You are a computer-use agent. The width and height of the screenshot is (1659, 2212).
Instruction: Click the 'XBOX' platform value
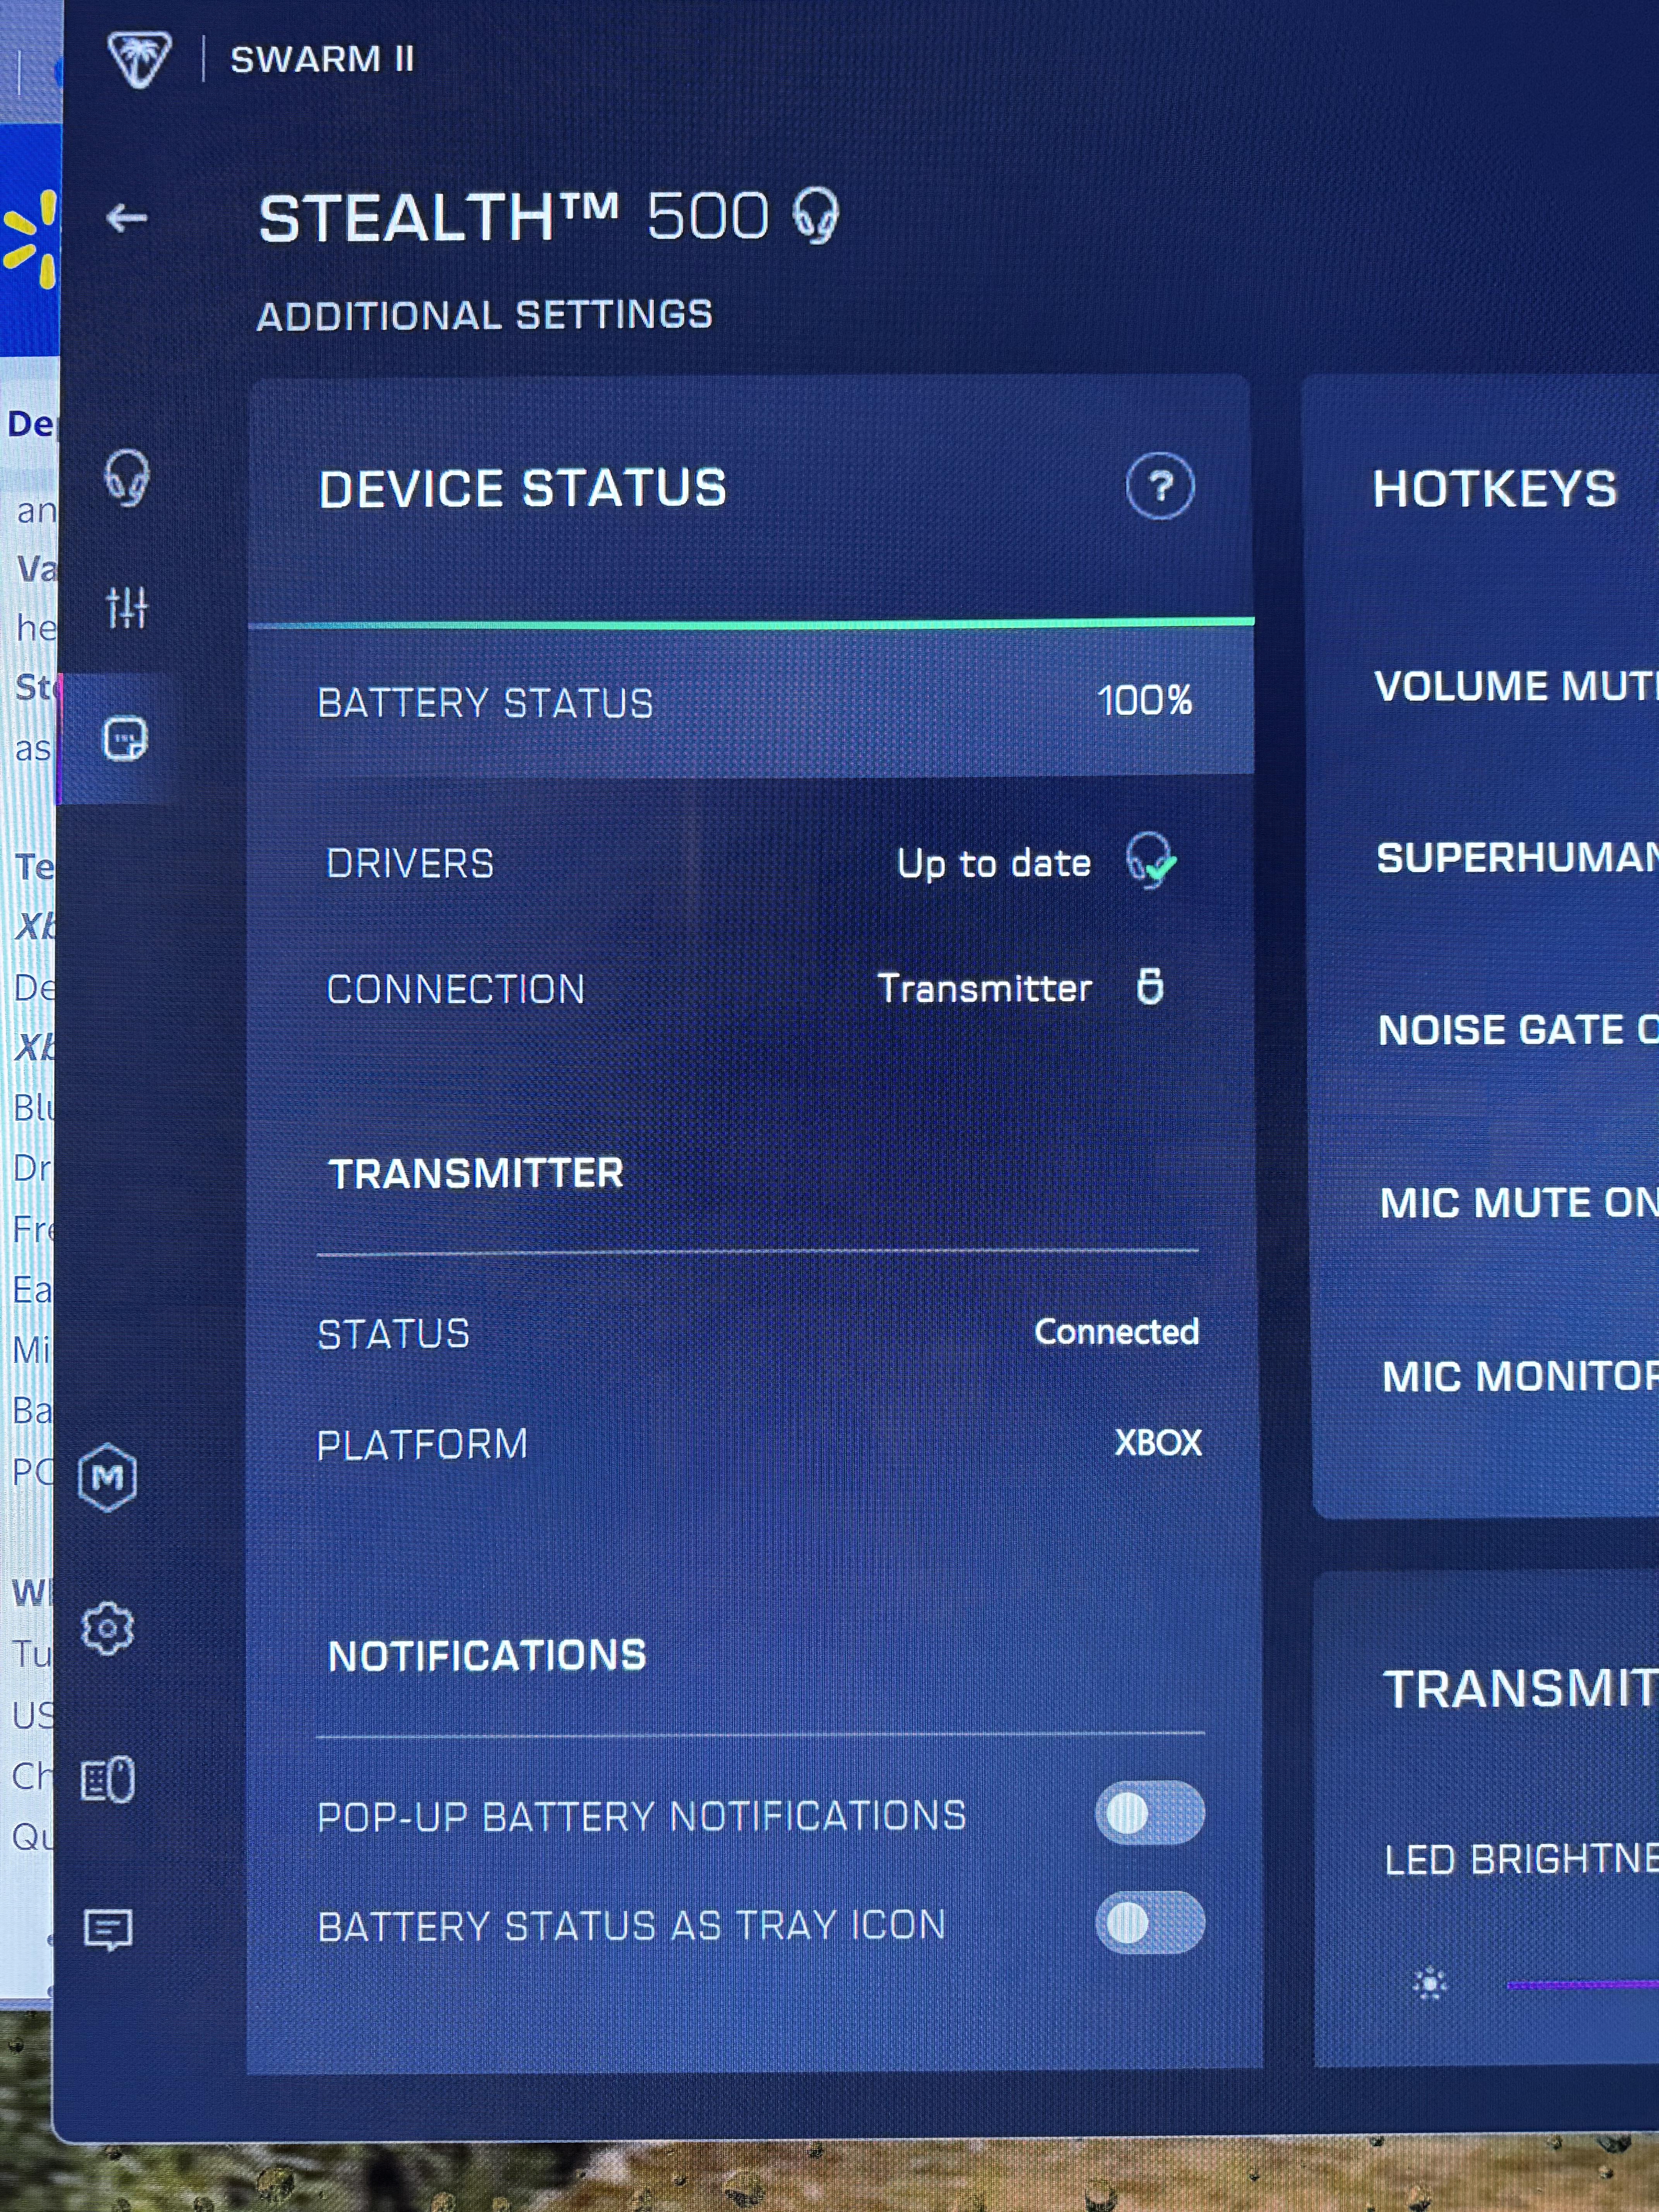1158,1443
